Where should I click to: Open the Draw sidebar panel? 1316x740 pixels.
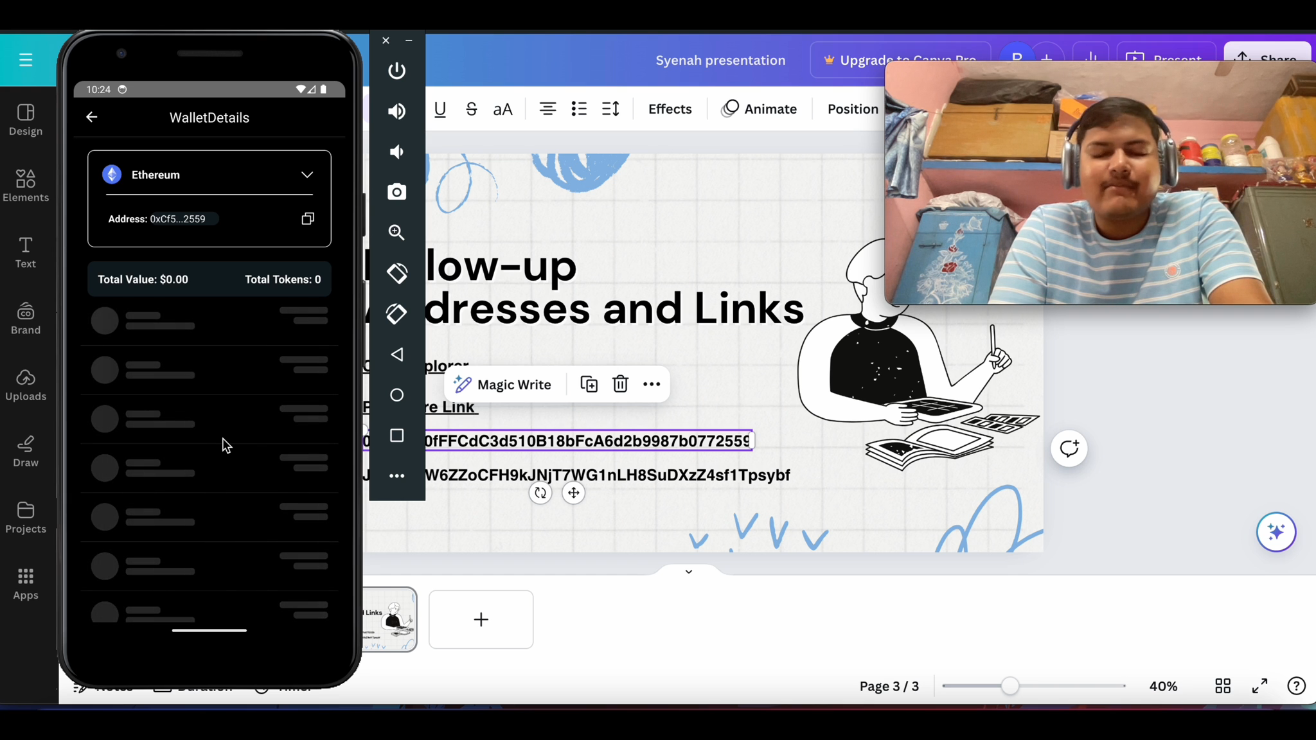click(x=26, y=452)
